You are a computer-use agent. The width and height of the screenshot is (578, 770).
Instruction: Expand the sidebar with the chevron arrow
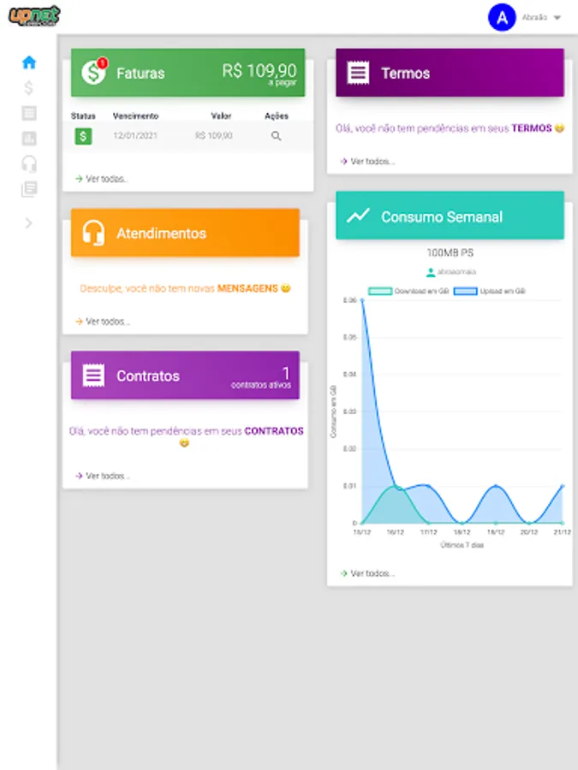point(29,223)
